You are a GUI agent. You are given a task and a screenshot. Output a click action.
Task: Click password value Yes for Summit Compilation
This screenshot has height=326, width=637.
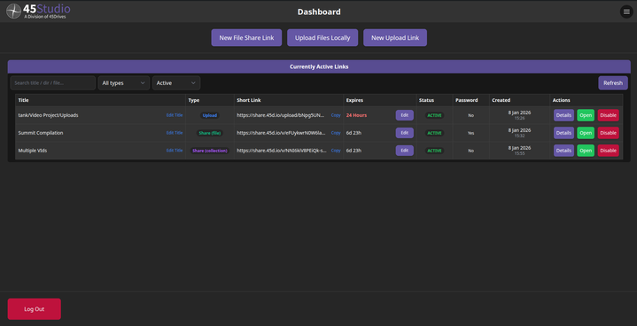coord(470,133)
